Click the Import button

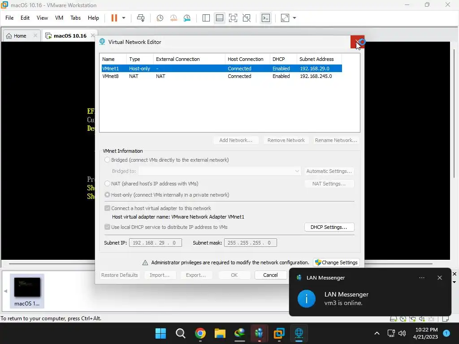coord(160,275)
